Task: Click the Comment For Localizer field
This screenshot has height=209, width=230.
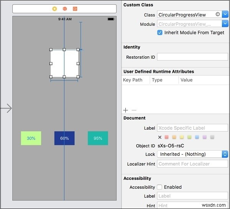Action: (192, 164)
